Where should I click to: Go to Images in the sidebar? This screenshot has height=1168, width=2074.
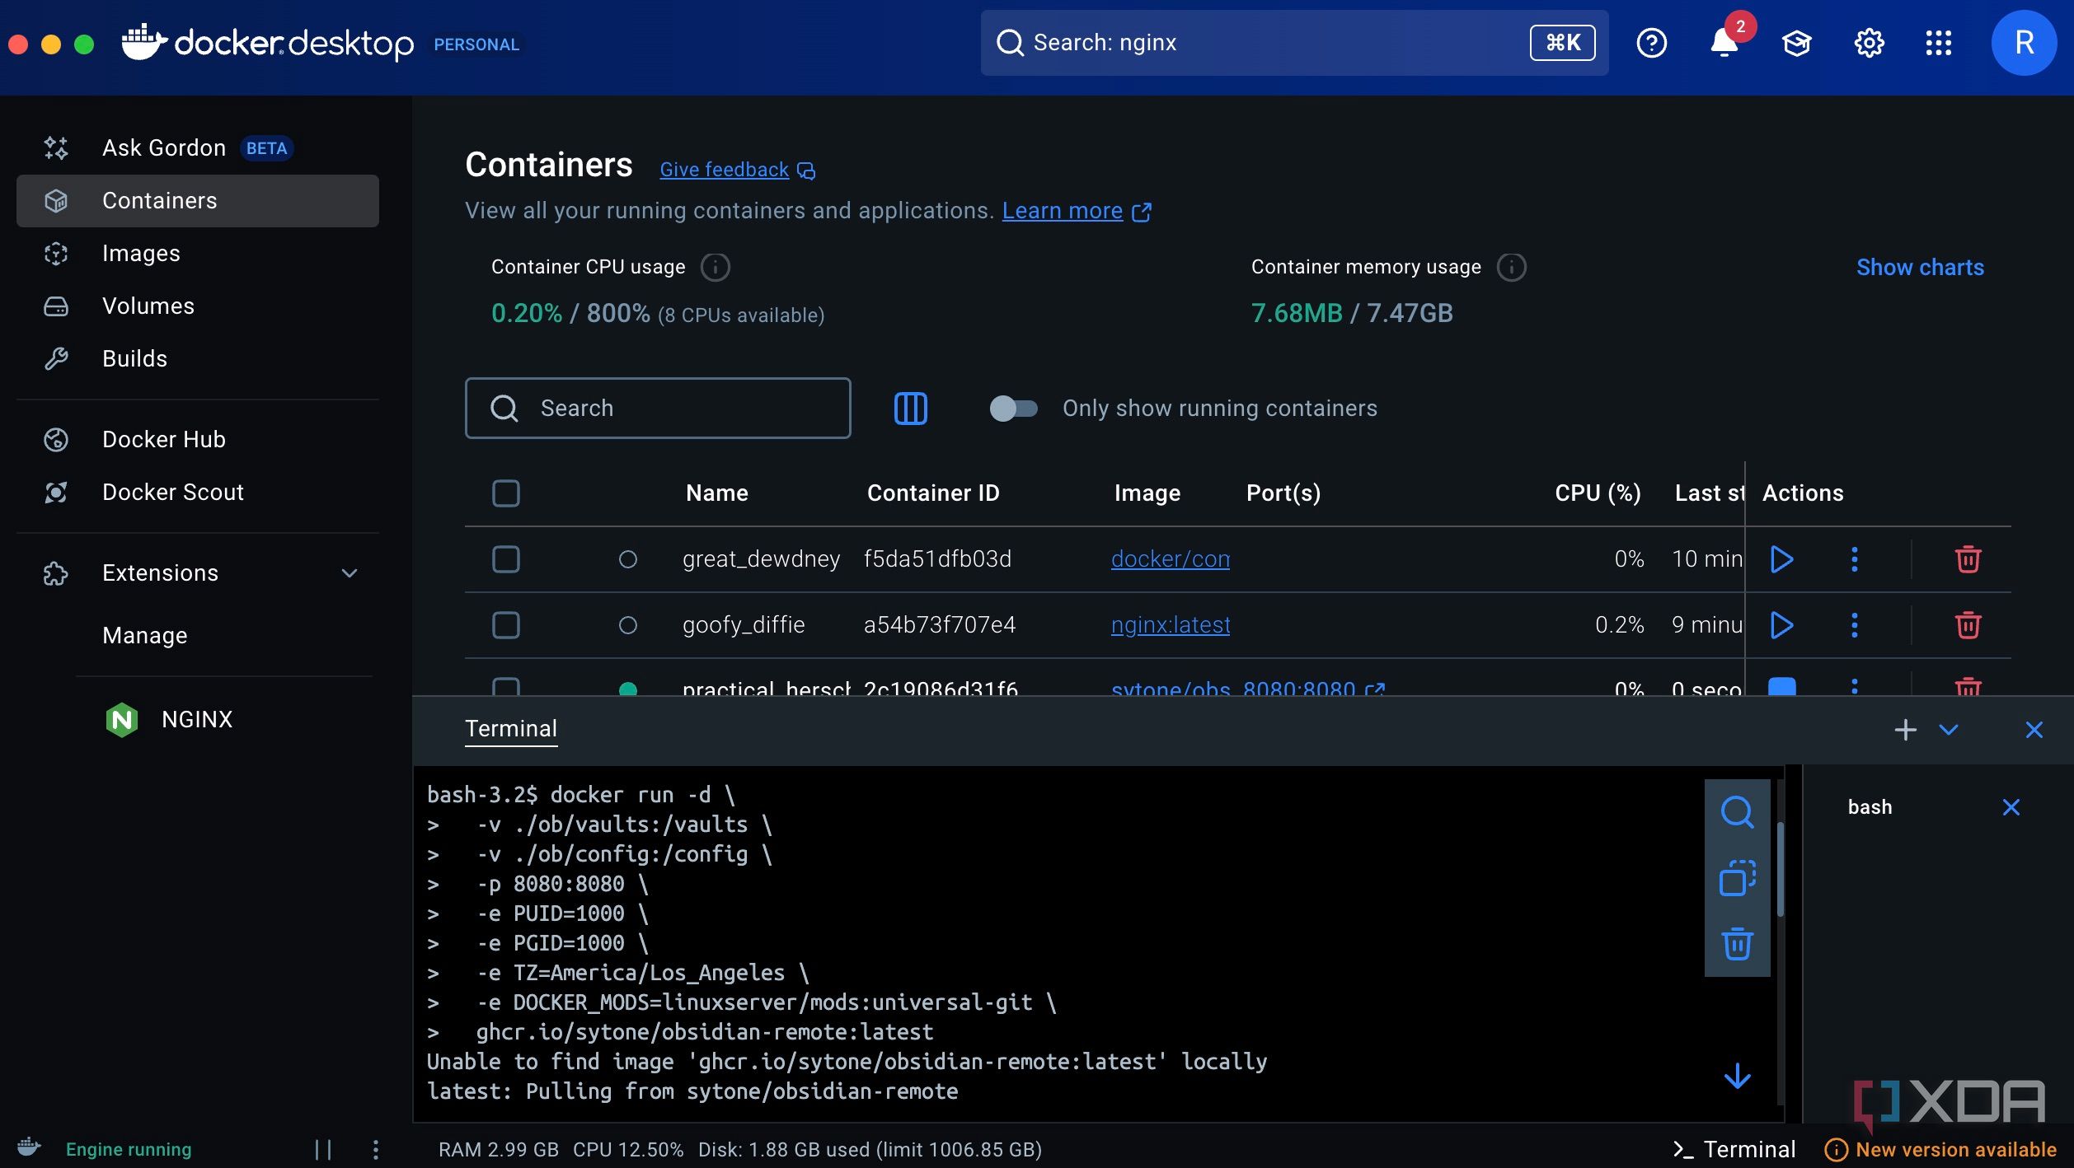(x=140, y=254)
